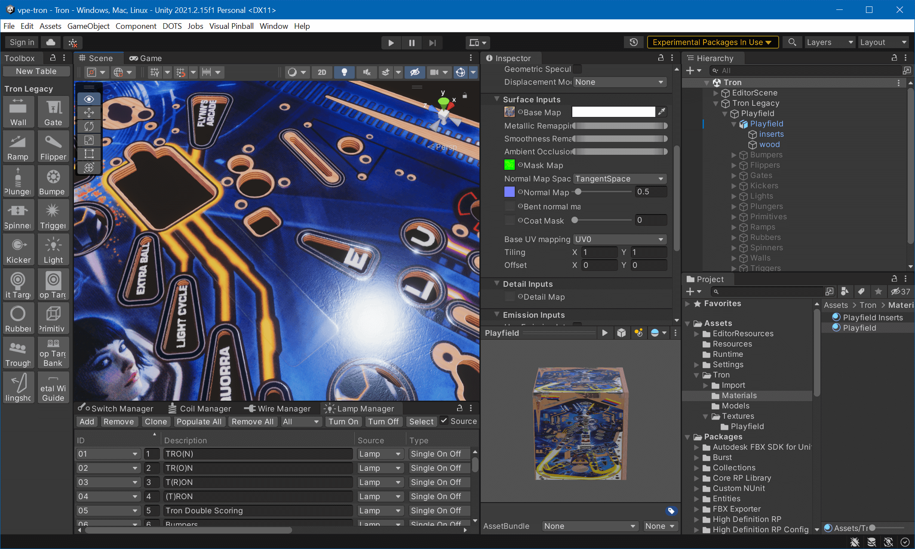Click the Sign in button
This screenshot has width=915, height=549.
pos(22,42)
